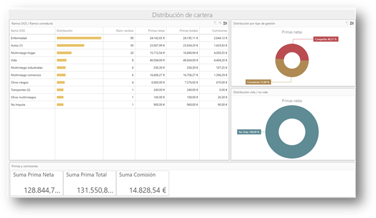Select the Autos (1) row

pyautogui.click(x=119, y=45)
